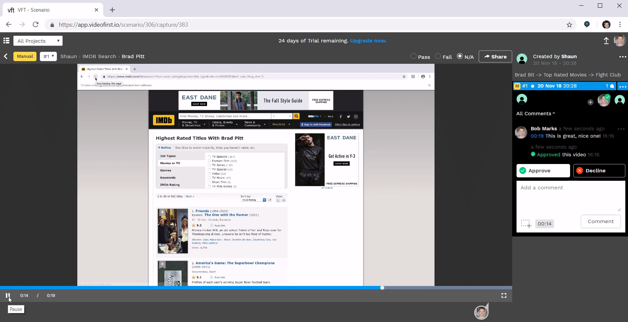Select the Fail radio button
Image resolution: width=628 pixels, height=322 pixels.
tap(438, 56)
